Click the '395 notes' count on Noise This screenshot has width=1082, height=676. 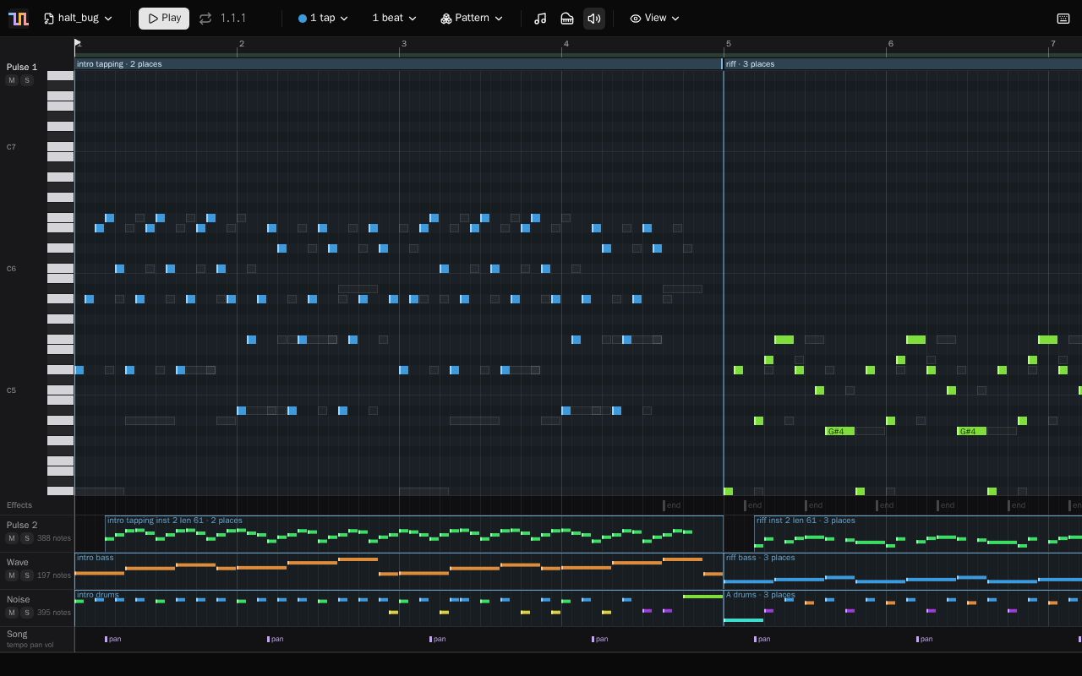(x=54, y=613)
